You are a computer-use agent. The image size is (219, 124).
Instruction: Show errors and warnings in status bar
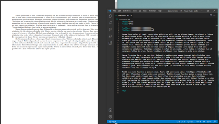113,122
